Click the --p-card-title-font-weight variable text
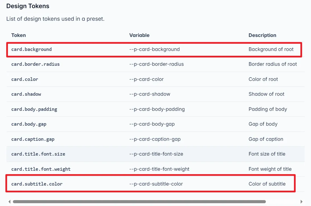 pyautogui.click(x=159, y=169)
